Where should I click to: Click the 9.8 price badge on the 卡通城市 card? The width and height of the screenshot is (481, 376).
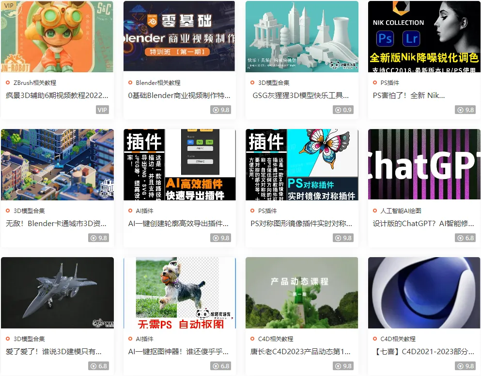(x=98, y=238)
